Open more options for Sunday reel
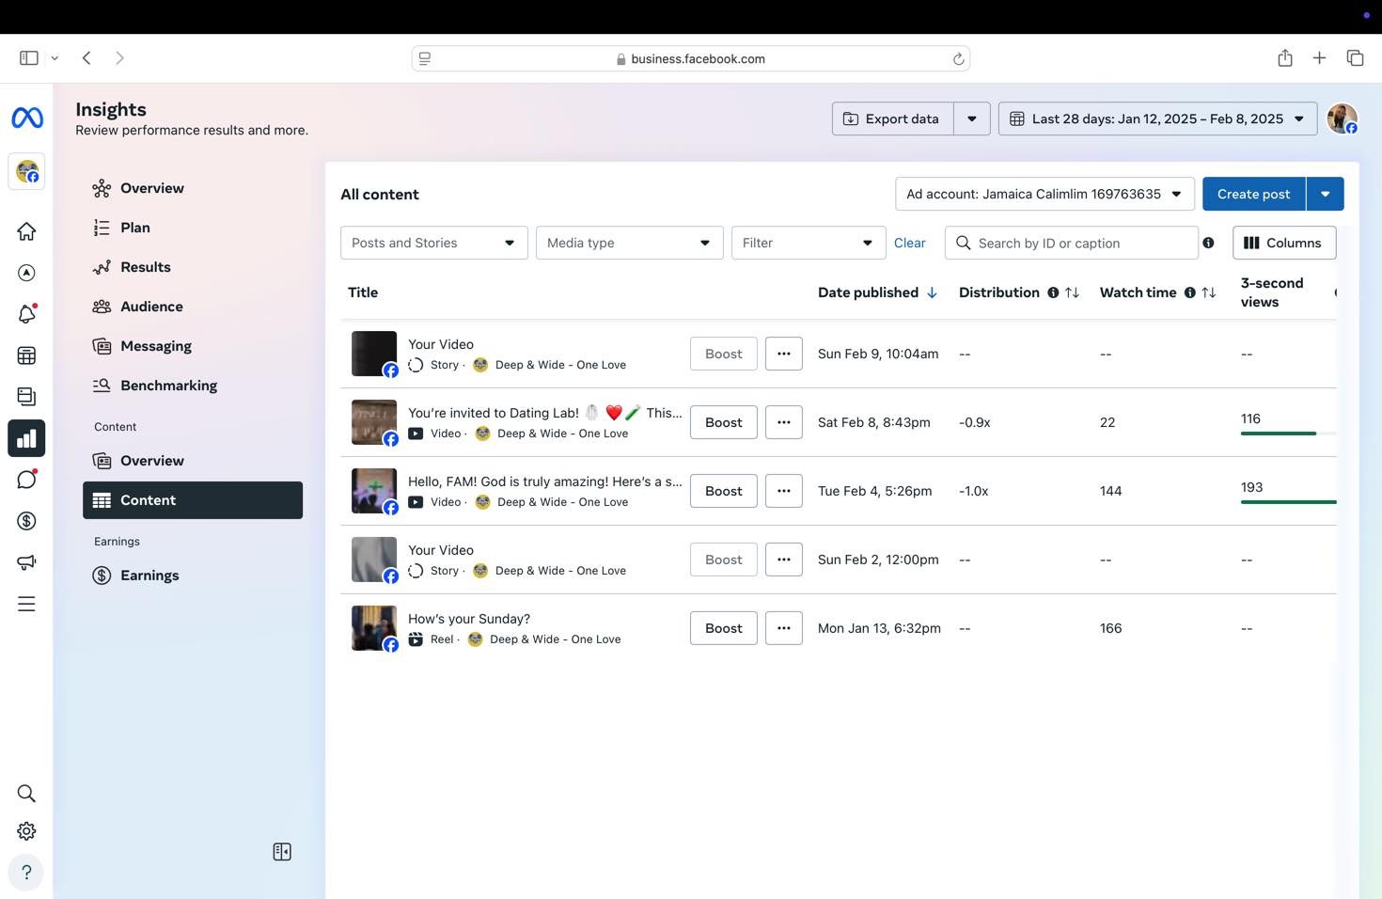 point(783,628)
